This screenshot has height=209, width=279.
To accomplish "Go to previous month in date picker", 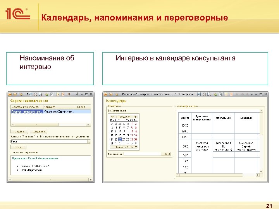I will point(112,117).
